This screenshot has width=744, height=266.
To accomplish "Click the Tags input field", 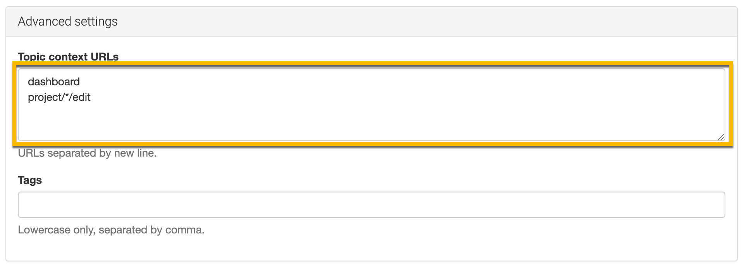I will (x=371, y=205).
